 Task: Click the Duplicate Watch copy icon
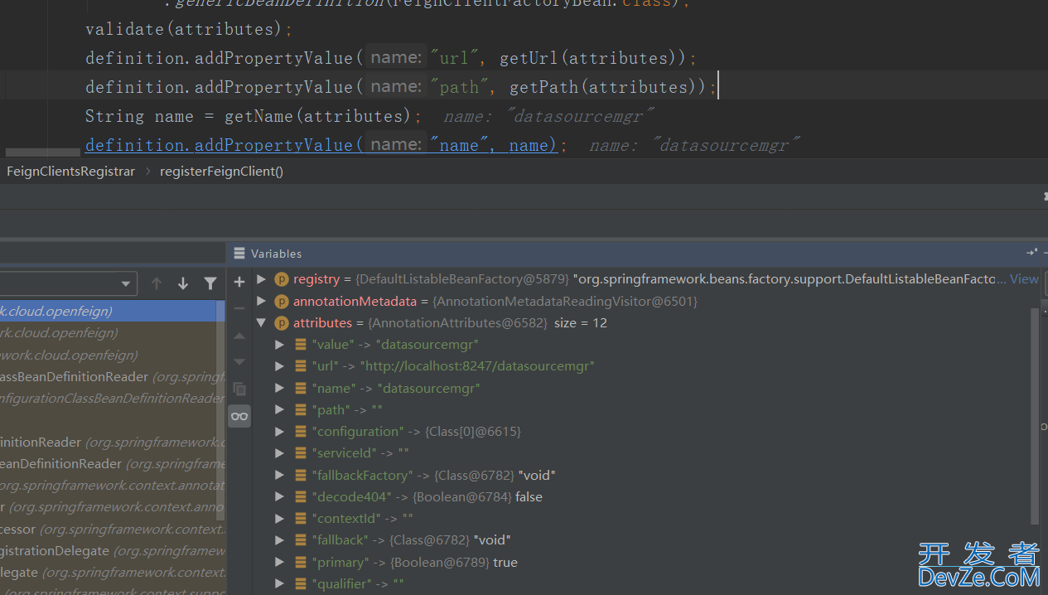click(239, 389)
